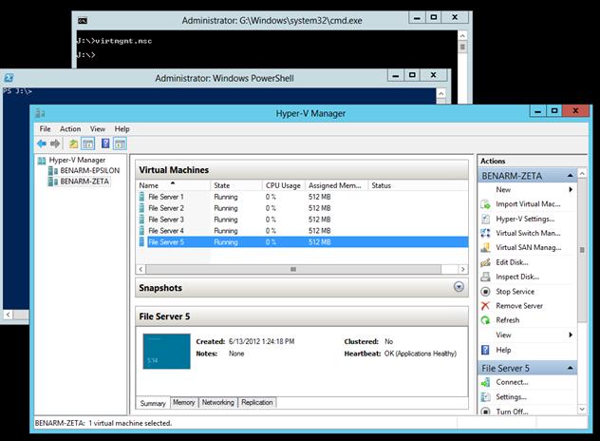Screen dimensions: 600x441
Task: Expand the Snapshots section chevron
Action: coord(459,287)
